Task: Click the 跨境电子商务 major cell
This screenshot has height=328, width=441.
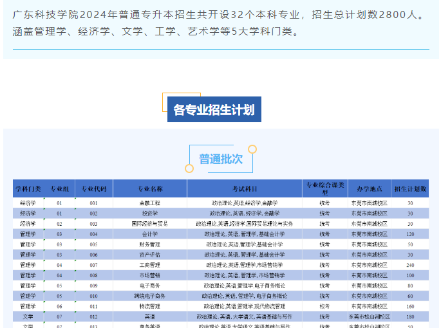Action: point(150,296)
